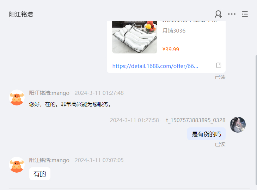The image size is (257, 190).
Task: Select the username t_1507573883895_0328
Action: pos(196,120)
